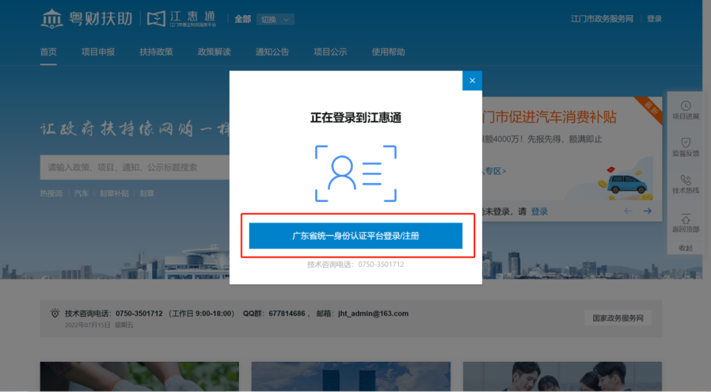Open the 项目公示 menu
The width and height of the screenshot is (711, 392).
click(x=330, y=52)
